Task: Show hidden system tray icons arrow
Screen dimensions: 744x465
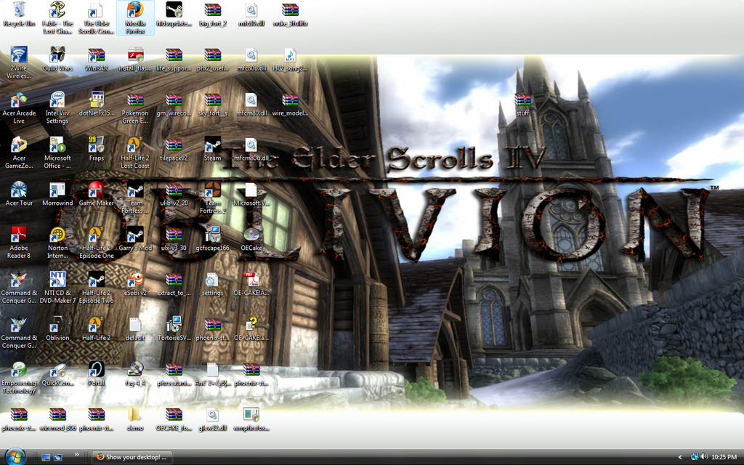Action: pos(679,458)
